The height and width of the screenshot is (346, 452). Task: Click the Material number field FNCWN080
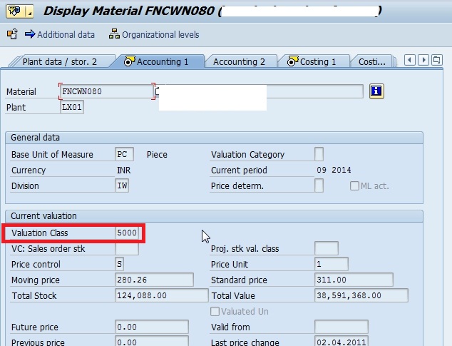(107, 91)
